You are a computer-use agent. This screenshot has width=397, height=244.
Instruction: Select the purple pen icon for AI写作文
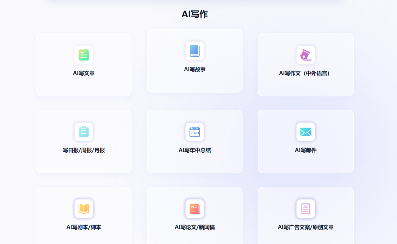[x=305, y=55]
